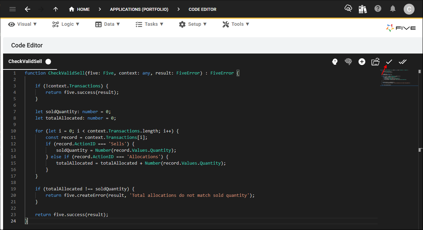Navigate to Applications (Portfolio) breadcrumb
Image resolution: width=423 pixels, height=230 pixels.
[x=139, y=9]
